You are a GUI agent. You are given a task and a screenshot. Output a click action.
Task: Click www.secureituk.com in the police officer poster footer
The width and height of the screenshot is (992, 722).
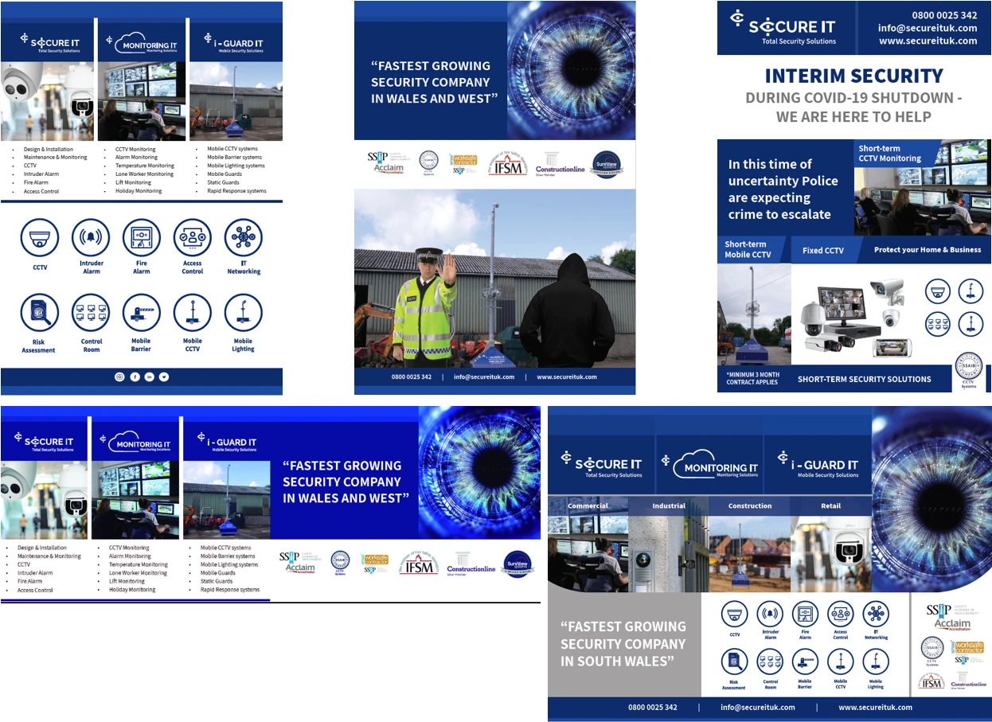[567, 377]
